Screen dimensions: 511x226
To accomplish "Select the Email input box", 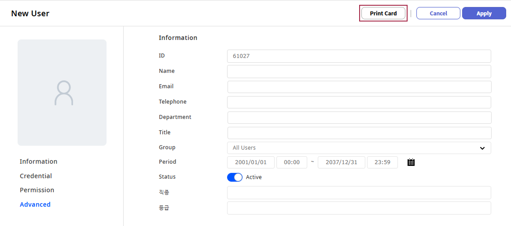I will [359, 87].
